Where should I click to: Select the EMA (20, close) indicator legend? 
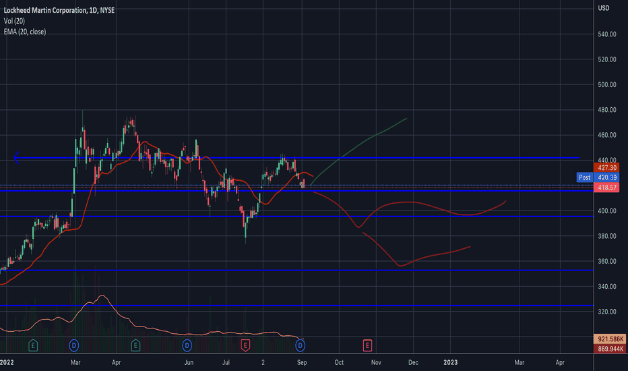click(25, 32)
